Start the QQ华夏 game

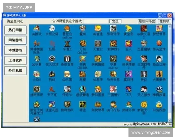tap(37, 59)
